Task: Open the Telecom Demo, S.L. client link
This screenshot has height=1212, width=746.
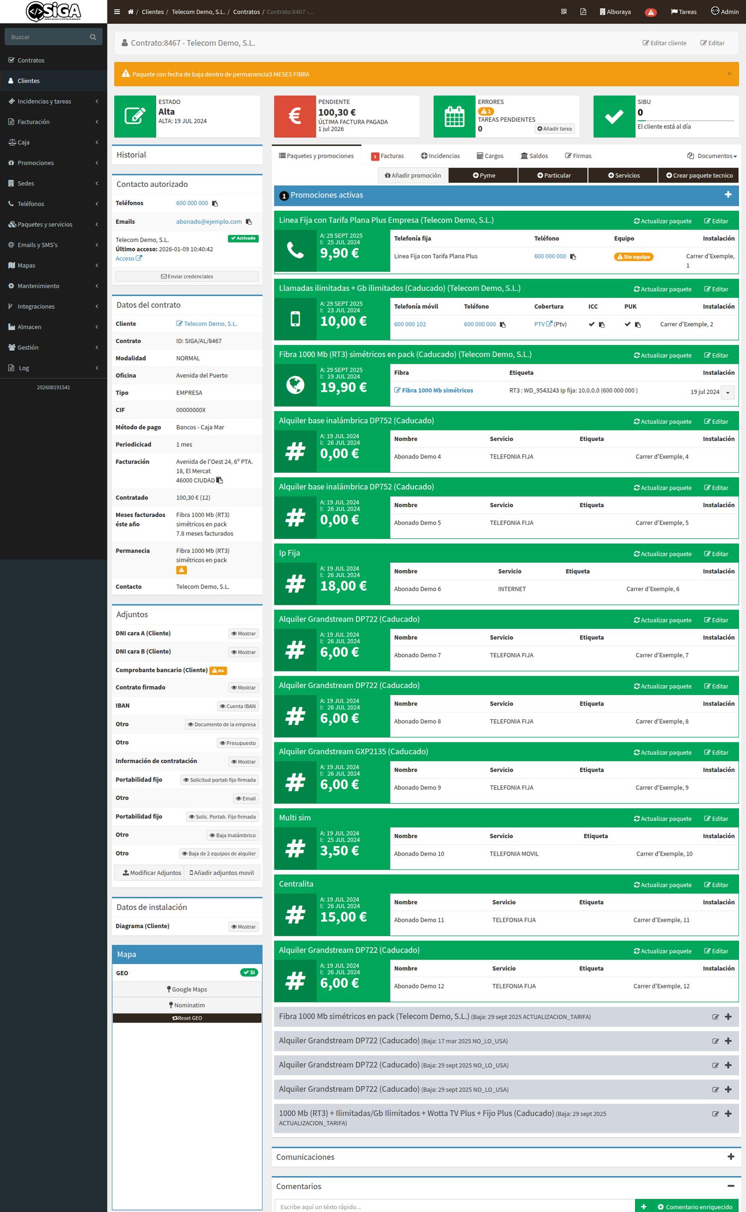Action: pyautogui.click(x=206, y=324)
